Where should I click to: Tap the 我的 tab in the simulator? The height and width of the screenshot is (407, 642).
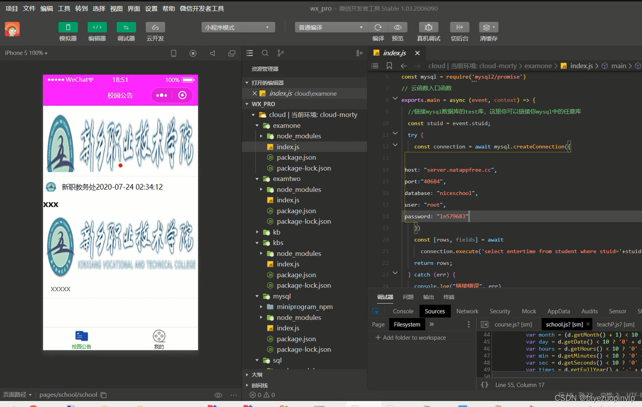click(159, 339)
